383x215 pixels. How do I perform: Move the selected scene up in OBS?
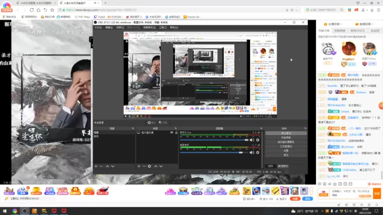107,166
